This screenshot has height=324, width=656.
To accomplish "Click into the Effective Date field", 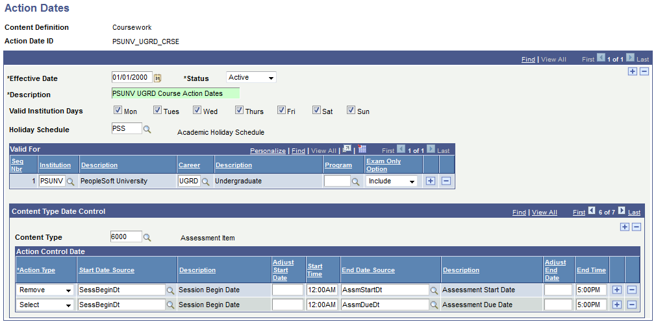I will 132,77.
